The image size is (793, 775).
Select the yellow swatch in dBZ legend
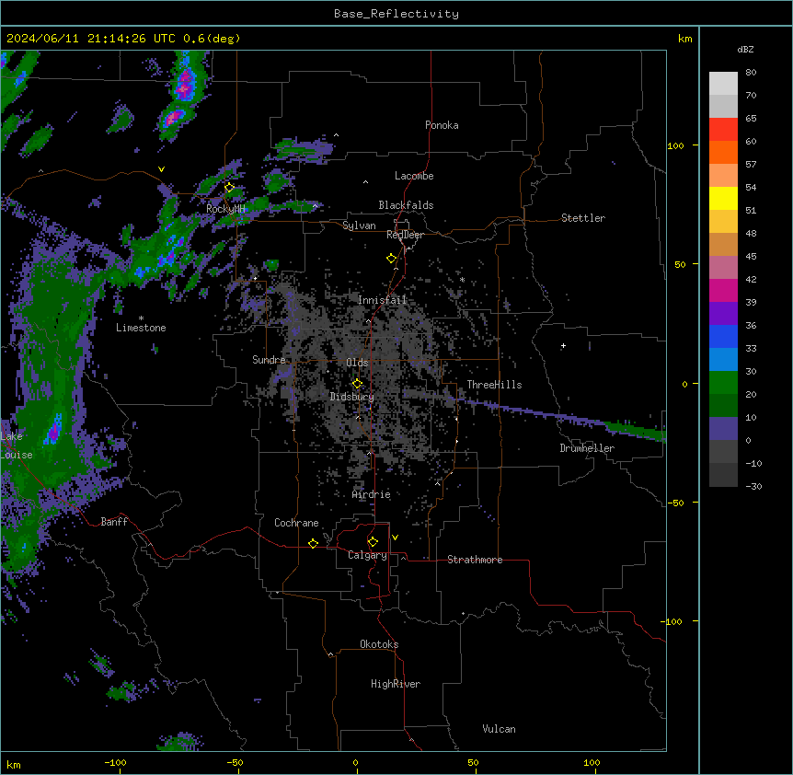[723, 198]
